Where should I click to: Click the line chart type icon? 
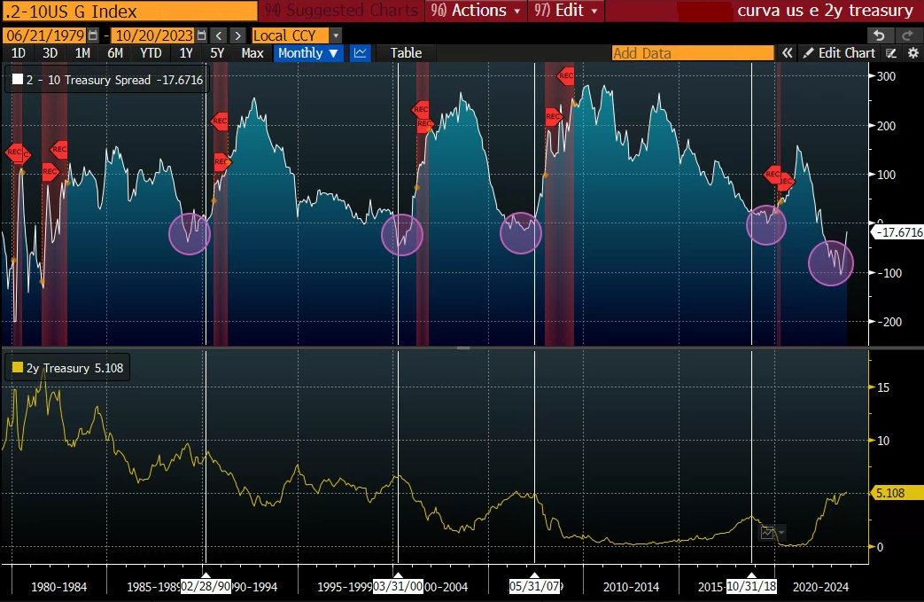(360, 53)
